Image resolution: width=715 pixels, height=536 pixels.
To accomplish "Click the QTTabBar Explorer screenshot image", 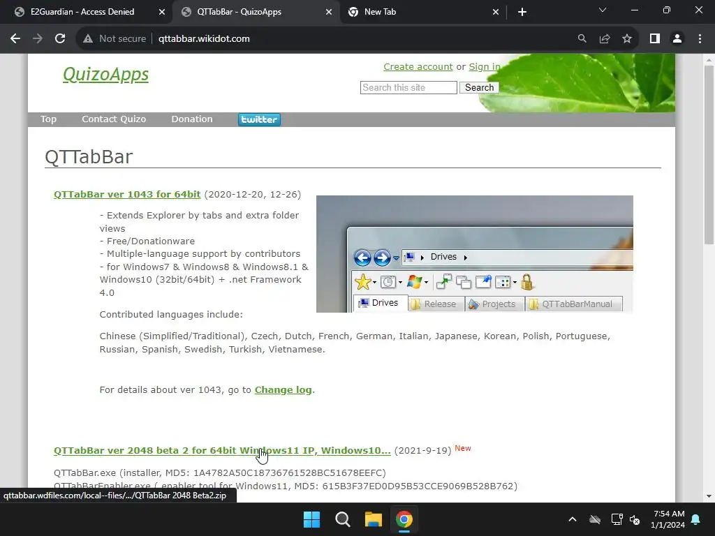I will coord(475,254).
